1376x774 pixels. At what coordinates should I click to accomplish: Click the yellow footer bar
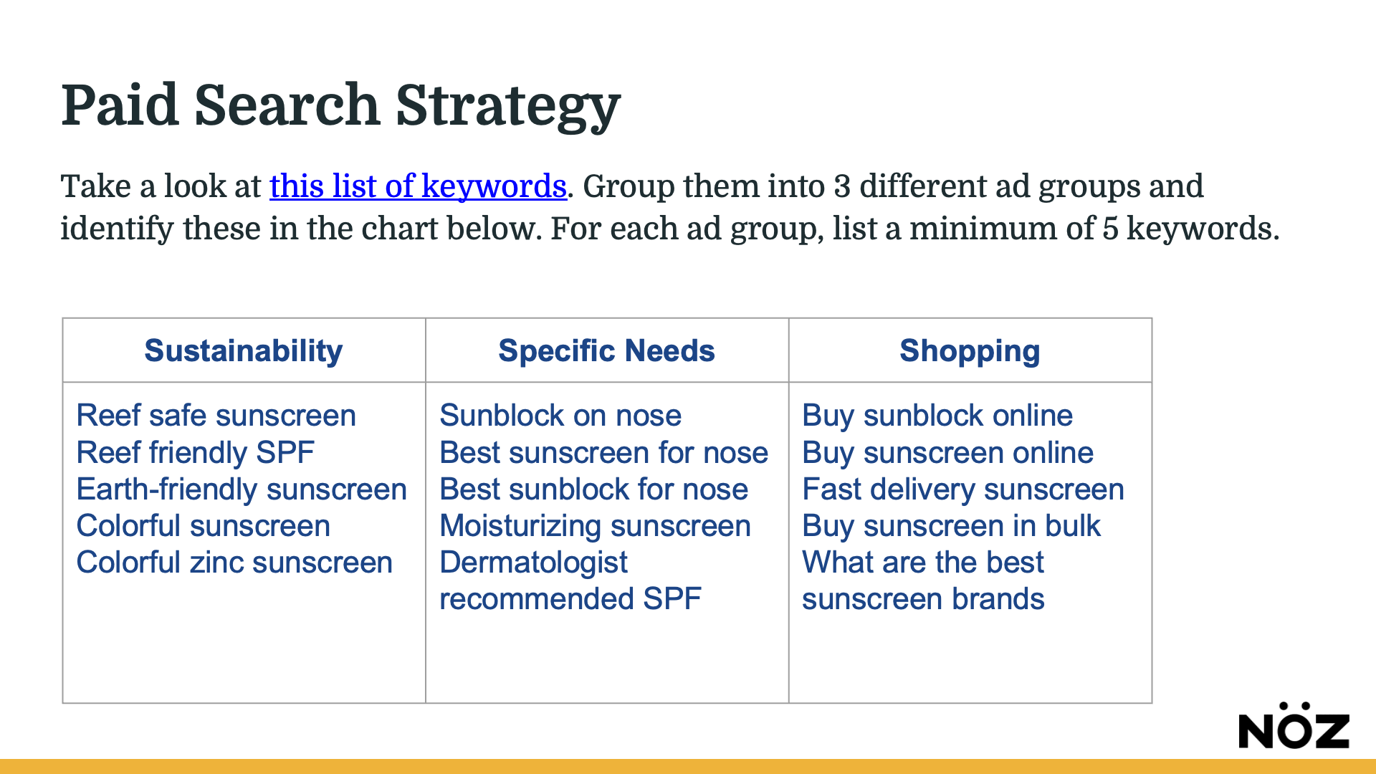click(x=688, y=766)
